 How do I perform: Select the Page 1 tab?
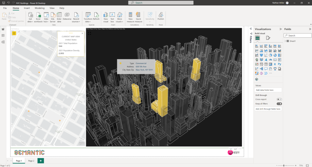pyautogui.click(x=19, y=161)
